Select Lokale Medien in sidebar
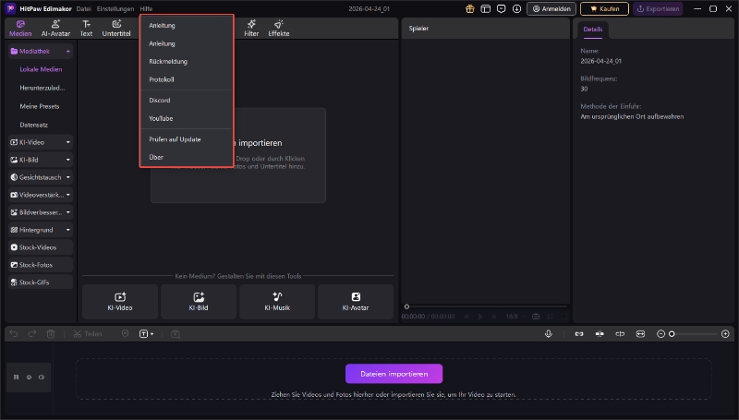Image resolution: width=739 pixels, height=420 pixels. (41, 69)
